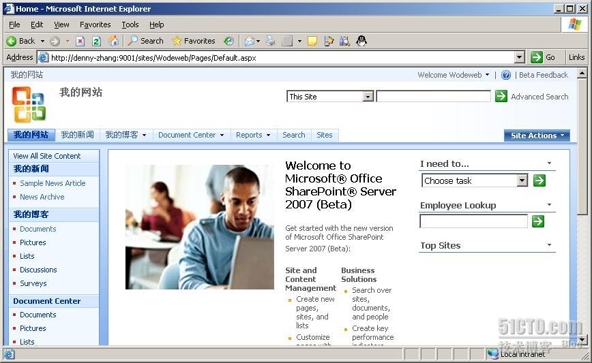Expand the Employee Lookup web part menu

point(549,205)
